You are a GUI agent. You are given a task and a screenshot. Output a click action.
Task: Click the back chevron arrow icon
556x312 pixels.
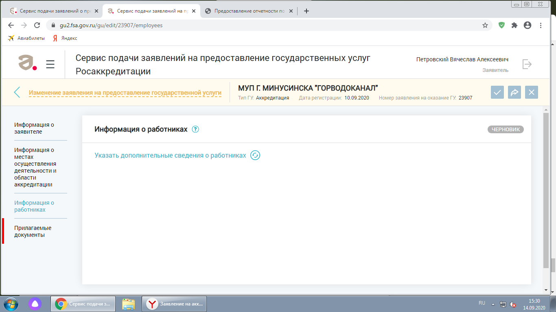pyautogui.click(x=17, y=92)
